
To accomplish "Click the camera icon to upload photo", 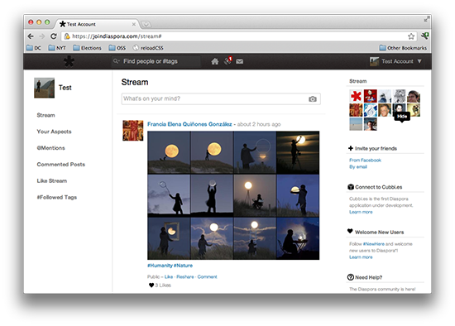I will point(312,99).
